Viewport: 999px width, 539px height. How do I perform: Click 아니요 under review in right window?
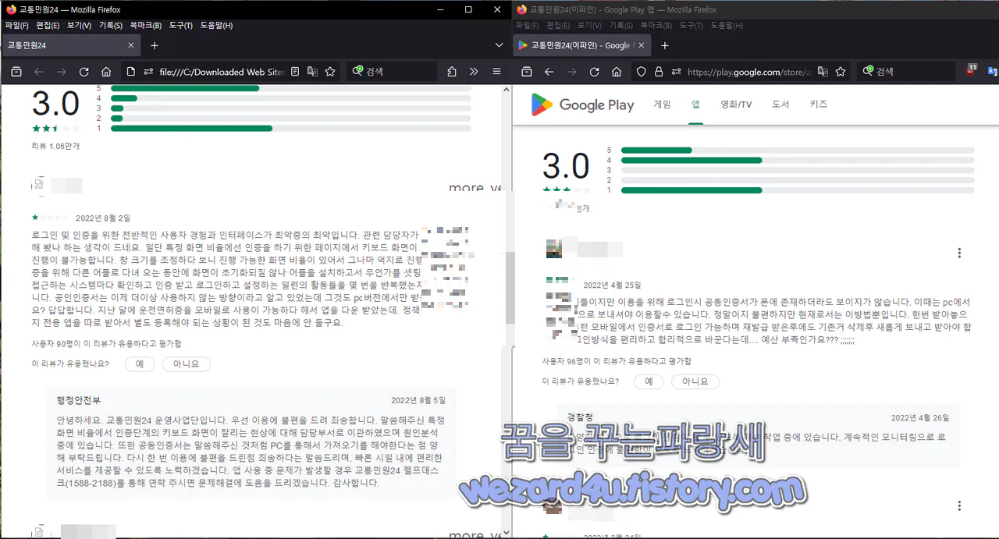coord(695,381)
